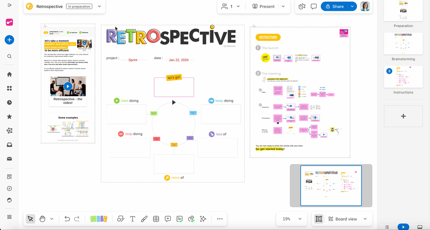Open search in the left sidebar

coord(9,56)
